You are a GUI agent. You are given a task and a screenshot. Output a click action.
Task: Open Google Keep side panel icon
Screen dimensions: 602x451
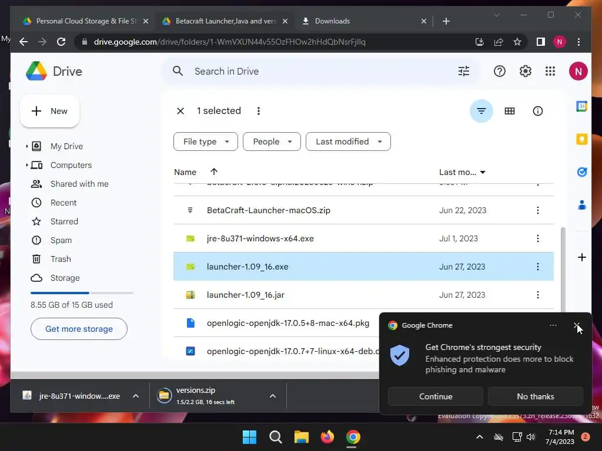point(581,139)
